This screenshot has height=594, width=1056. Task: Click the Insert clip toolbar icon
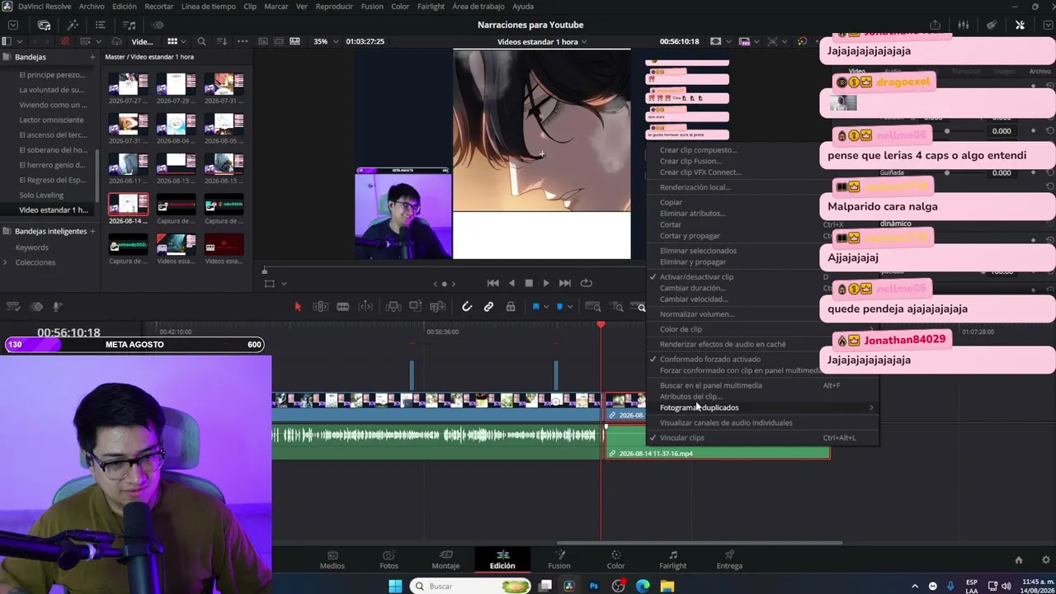tap(394, 307)
